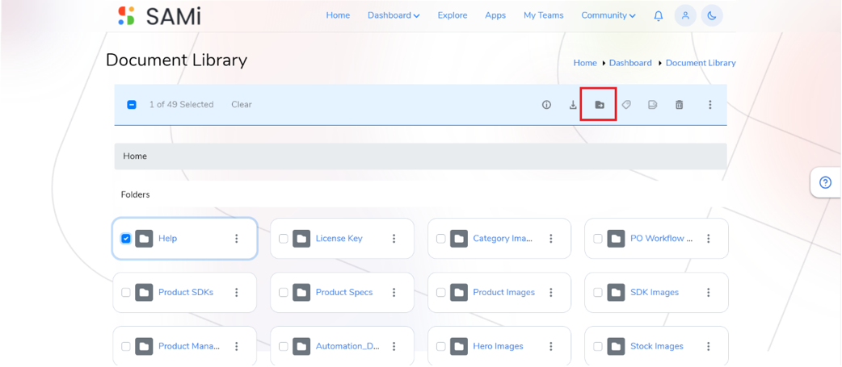This screenshot has width=842, height=367.
Task: Click the Help folder icon
Action: (x=144, y=239)
